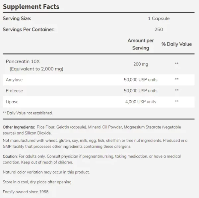The height and width of the screenshot is (198, 199).
Task: Click Amylase 50,000 USP units value
Action: pos(141,80)
